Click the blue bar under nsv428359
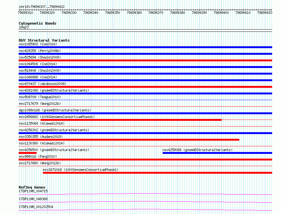The image size is (281, 214). pyautogui.click(x=145, y=54)
